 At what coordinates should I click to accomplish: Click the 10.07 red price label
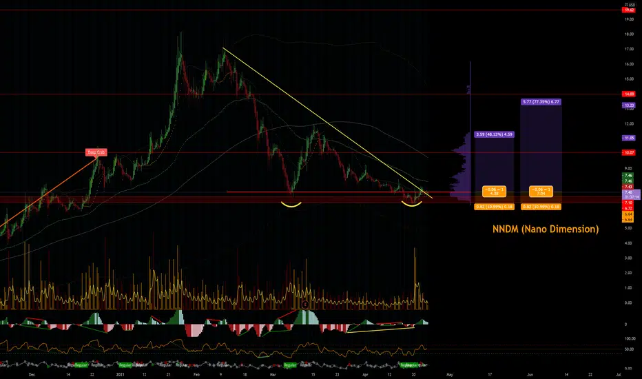tap(628, 152)
